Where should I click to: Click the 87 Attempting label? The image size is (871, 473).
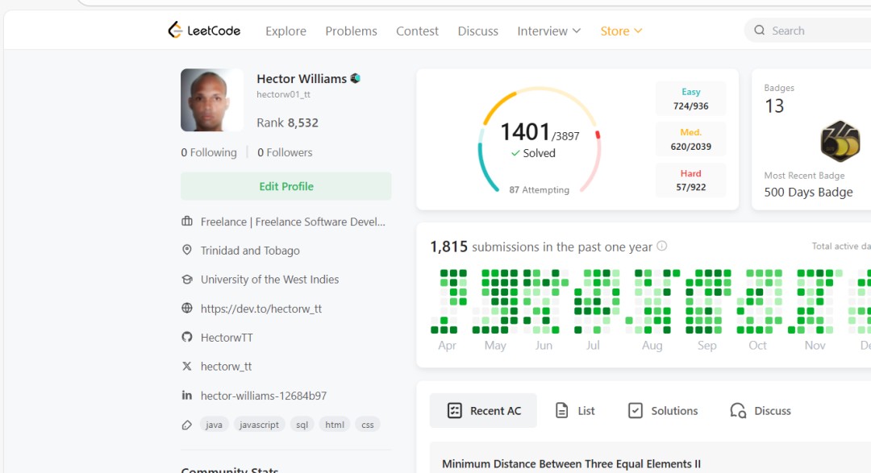click(x=540, y=190)
